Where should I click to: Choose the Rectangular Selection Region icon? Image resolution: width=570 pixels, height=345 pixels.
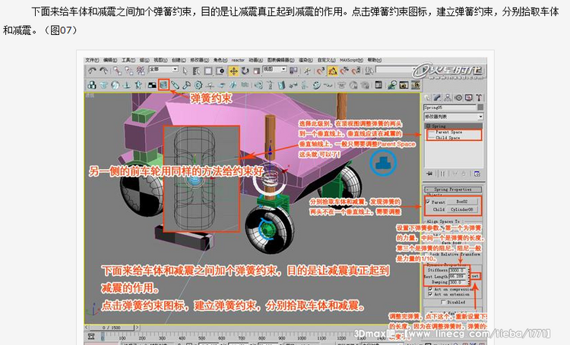point(208,71)
